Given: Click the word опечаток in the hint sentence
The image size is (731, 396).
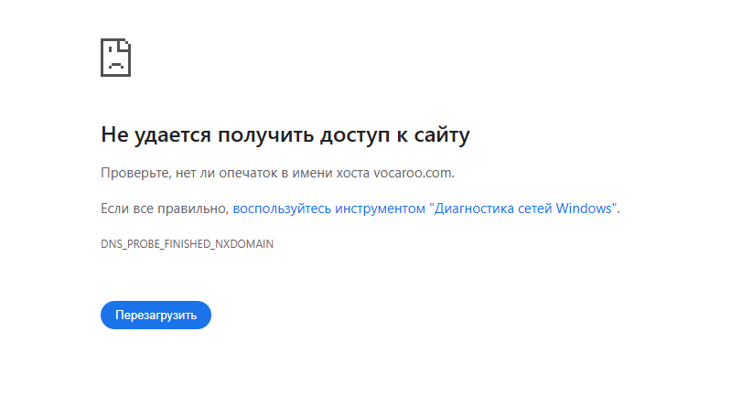Looking at the screenshot, I should point(249,173).
